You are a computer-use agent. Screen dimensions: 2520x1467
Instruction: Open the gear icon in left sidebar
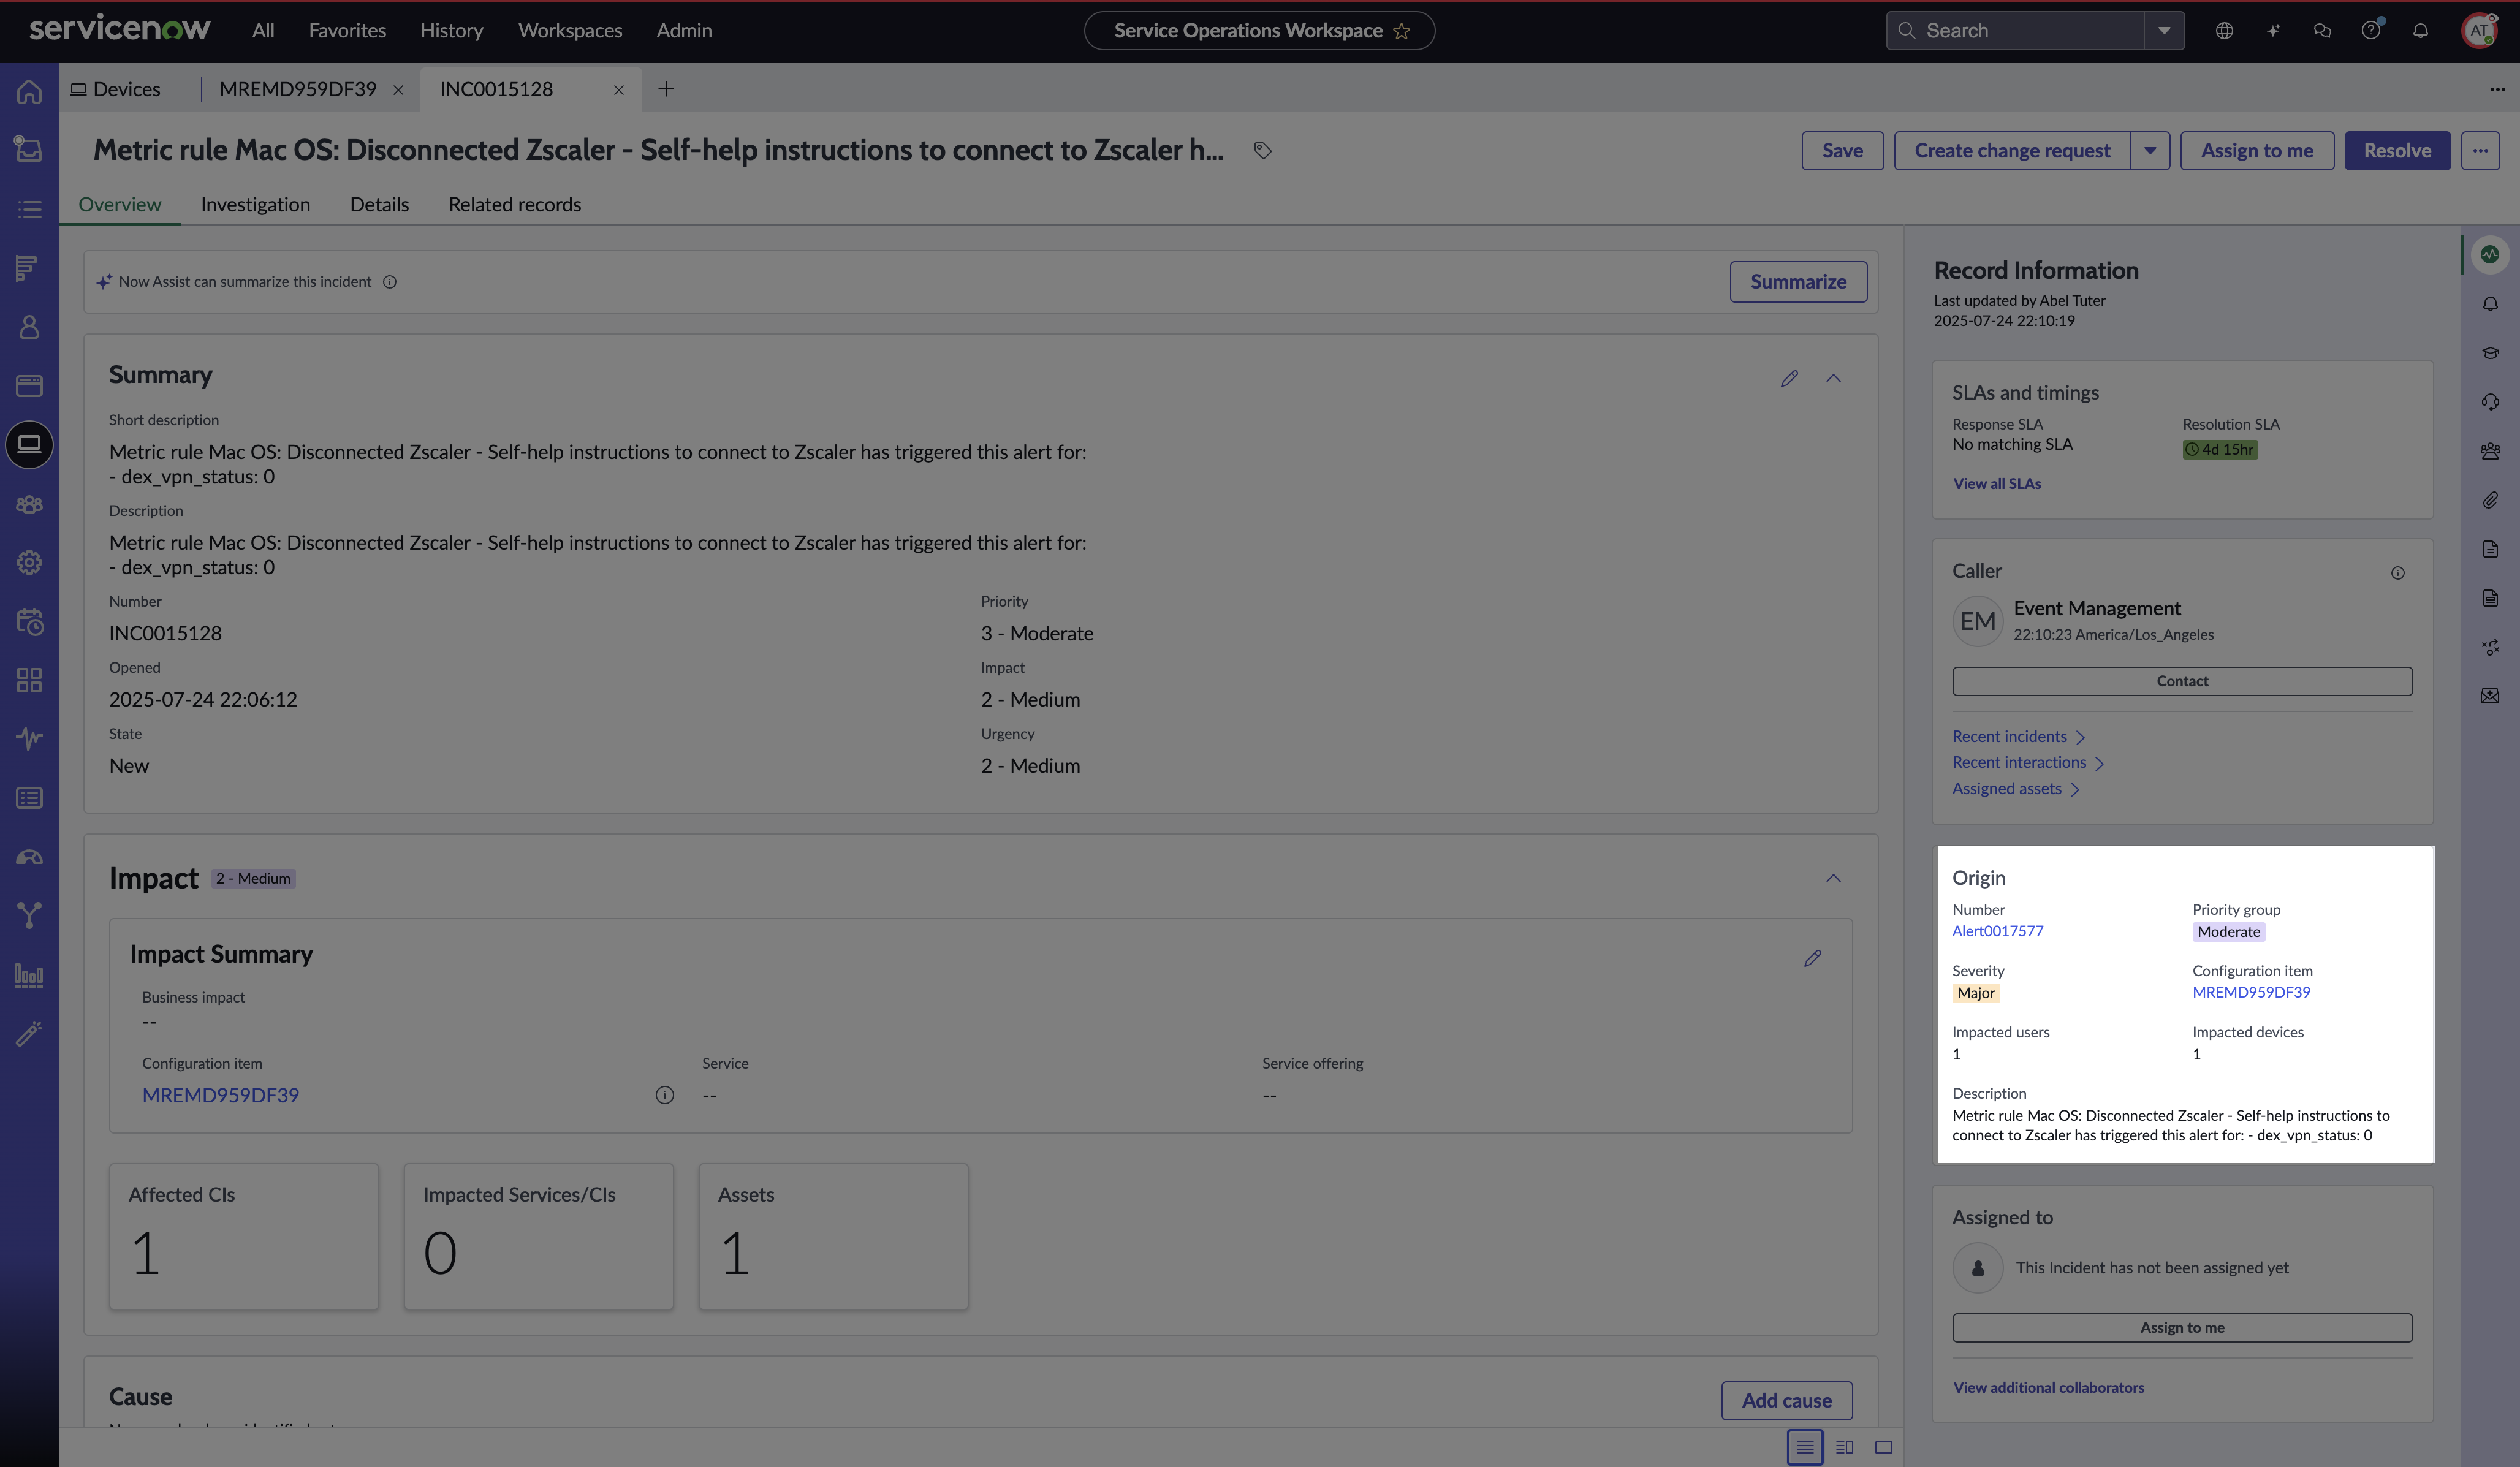click(29, 562)
